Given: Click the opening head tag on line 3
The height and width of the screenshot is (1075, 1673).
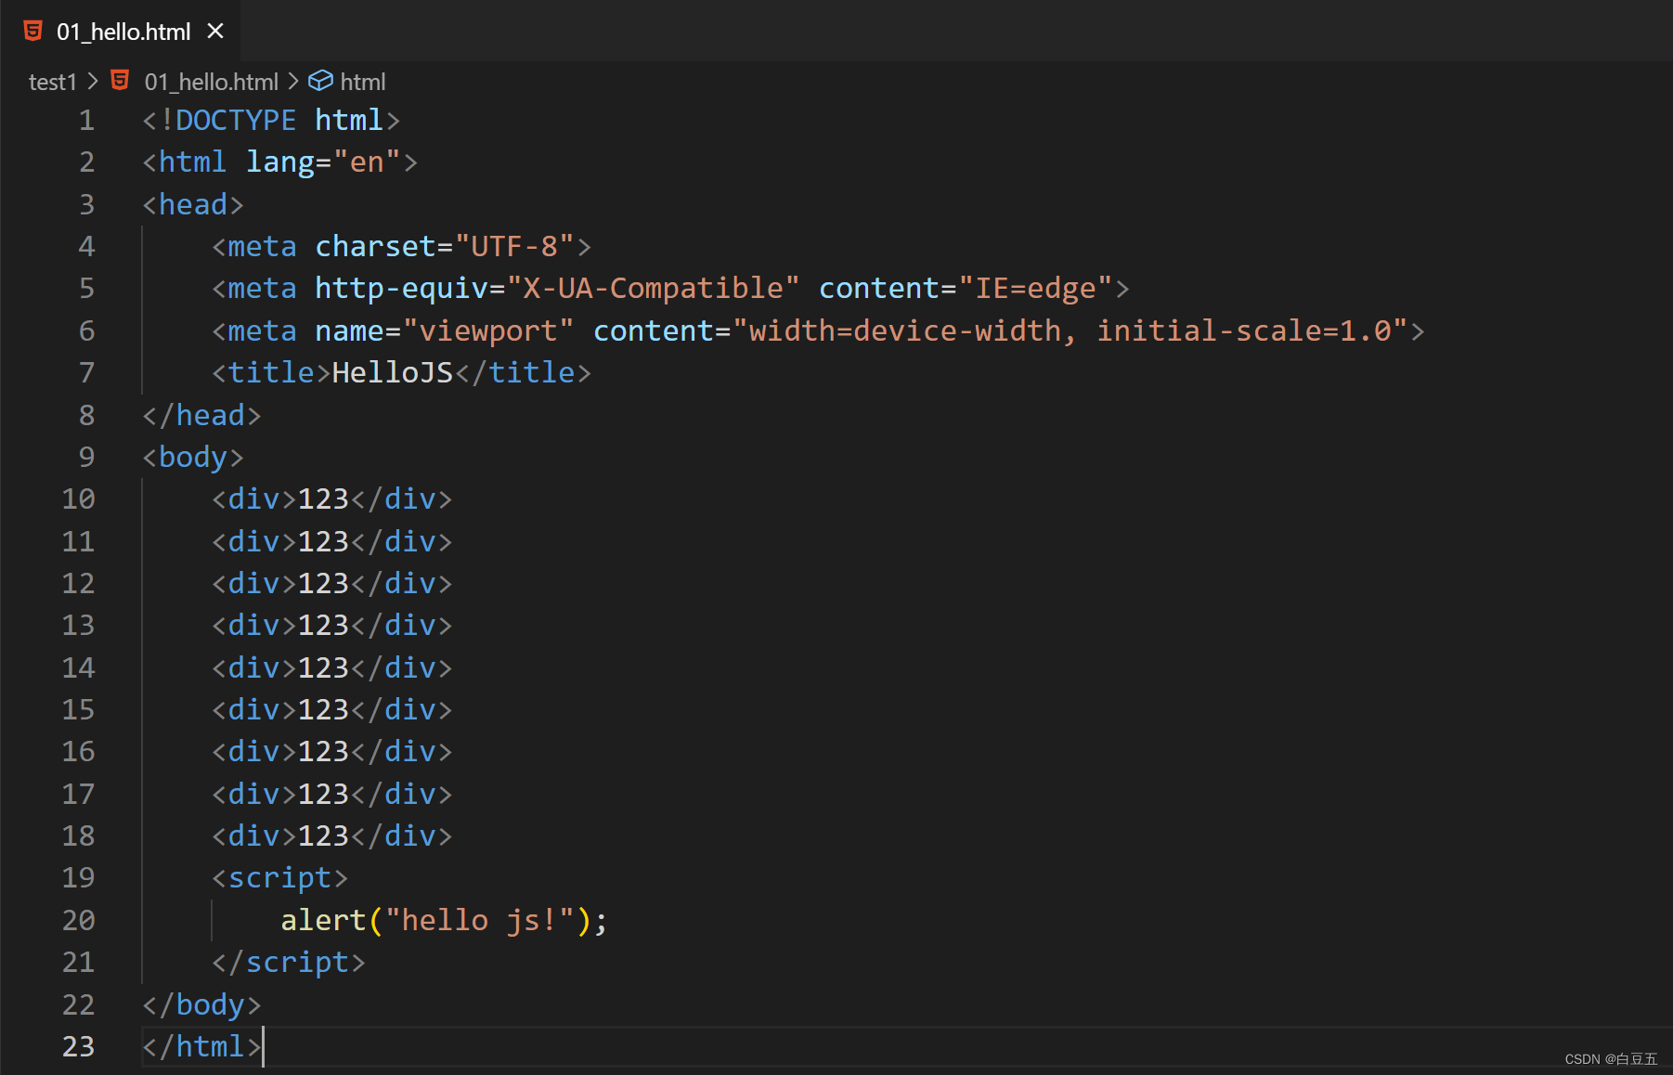Looking at the screenshot, I should pyautogui.click(x=193, y=204).
